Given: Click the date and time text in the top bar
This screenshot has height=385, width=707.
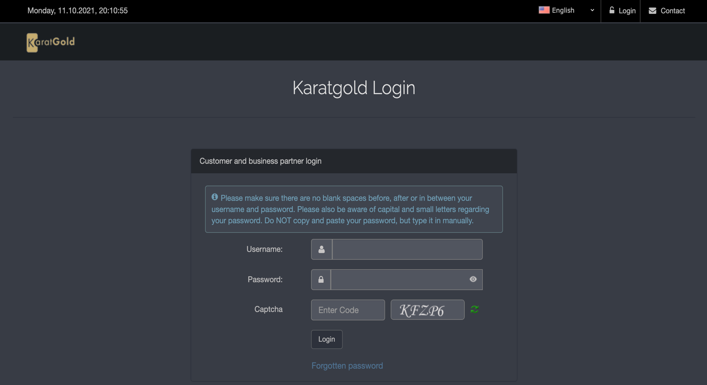Looking at the screenshot, I should (x=78, y=11).
